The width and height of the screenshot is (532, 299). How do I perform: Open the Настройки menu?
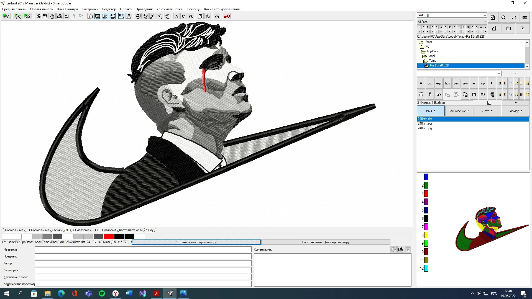(x=90, y=9)
